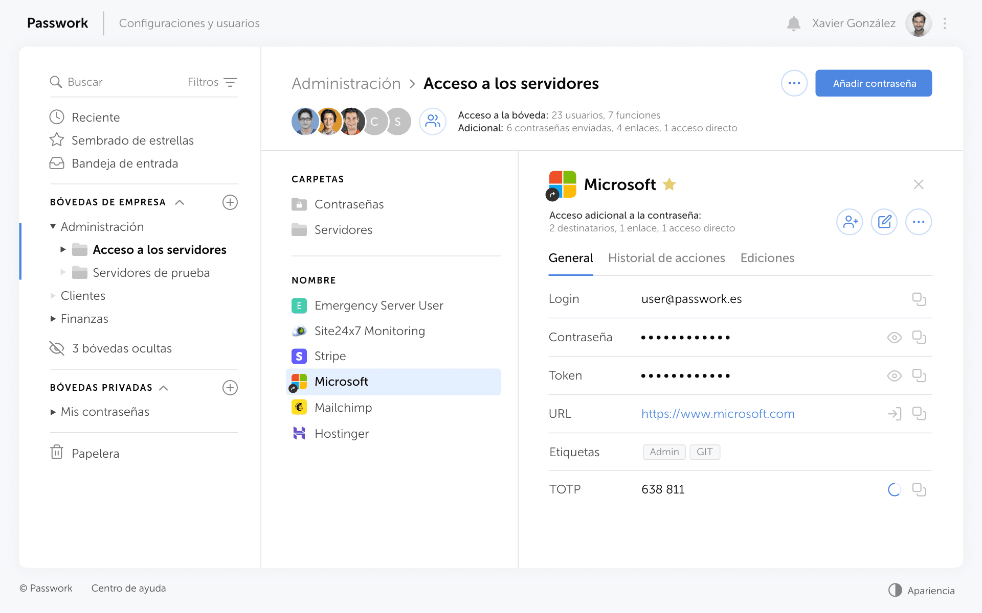Select the Microsoft entry in the list
This screenshot has width=982, height=613.
[x=393, y=382]
